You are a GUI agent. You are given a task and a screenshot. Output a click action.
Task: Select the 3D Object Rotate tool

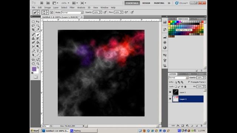pos(33,60)
